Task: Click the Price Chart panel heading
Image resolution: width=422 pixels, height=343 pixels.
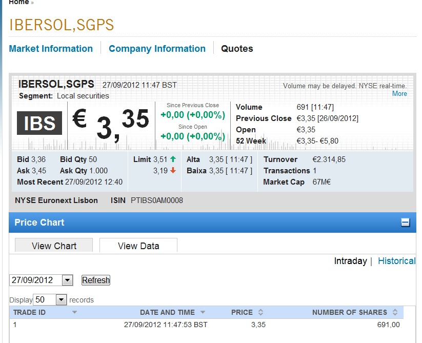Action: coord(39,223)
